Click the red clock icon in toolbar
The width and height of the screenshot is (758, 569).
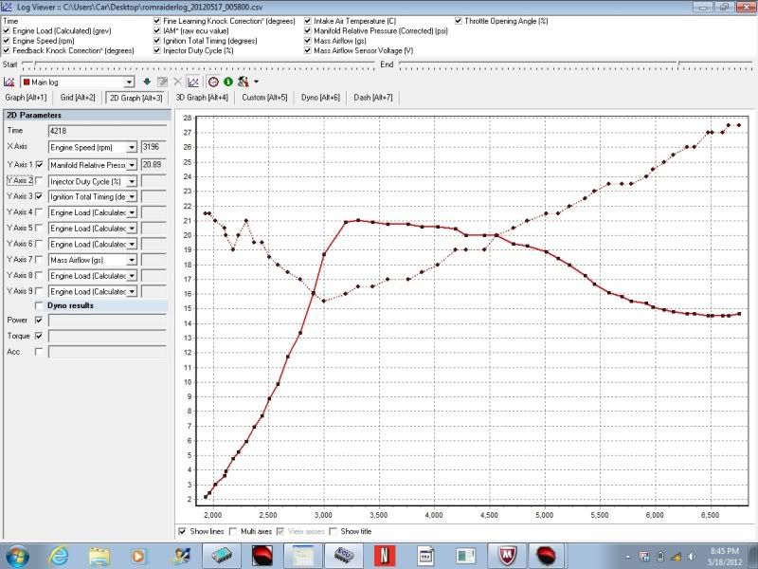point(213,82)
